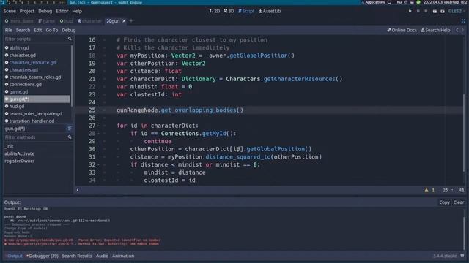Switch to the game scene tab
Screen dimensions: 469x263
(x=46, y=21)
